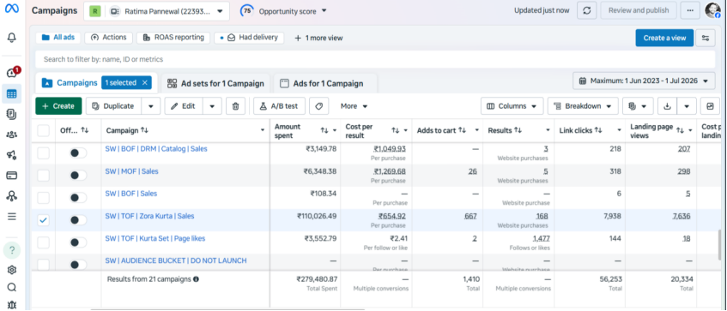Open the Duplicate dropdown arrow
This screenshot has height=311, width=727.
pos(151,106)
